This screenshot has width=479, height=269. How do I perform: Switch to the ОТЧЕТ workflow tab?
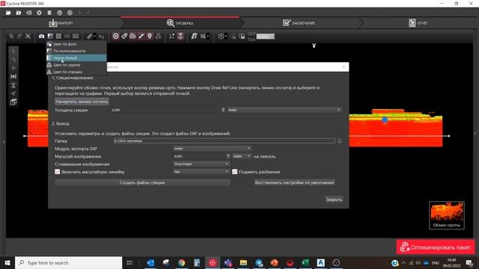click(x=418, y=23)
